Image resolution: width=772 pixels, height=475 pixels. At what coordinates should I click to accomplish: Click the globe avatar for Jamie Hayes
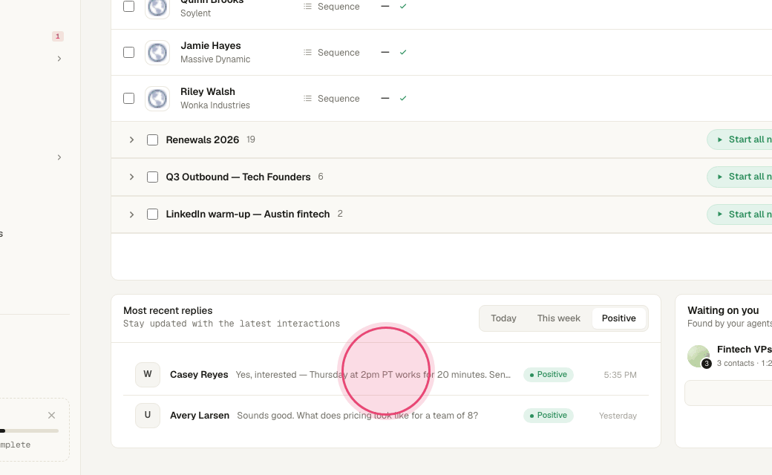tap(157, 53)
